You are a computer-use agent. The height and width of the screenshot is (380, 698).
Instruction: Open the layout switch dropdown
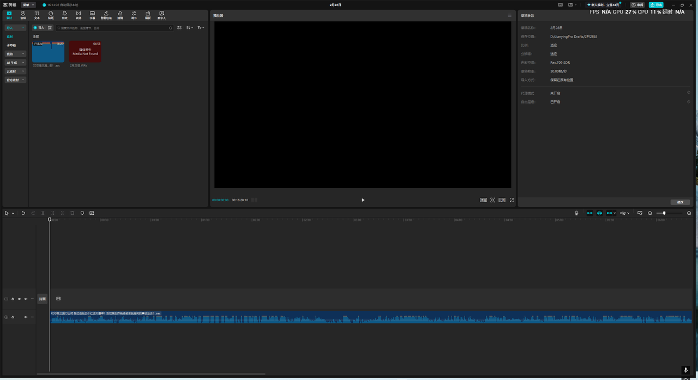point(571,5)
